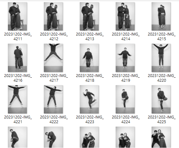Click the file name label 20231202-IMG_4225
The image size is (179, 148).
(162, 119)
